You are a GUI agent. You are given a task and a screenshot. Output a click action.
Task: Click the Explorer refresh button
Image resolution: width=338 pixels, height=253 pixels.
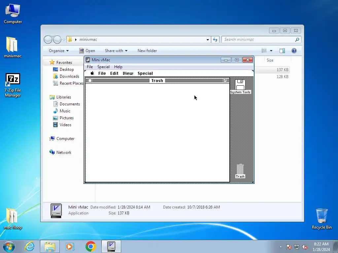point(215,40)
